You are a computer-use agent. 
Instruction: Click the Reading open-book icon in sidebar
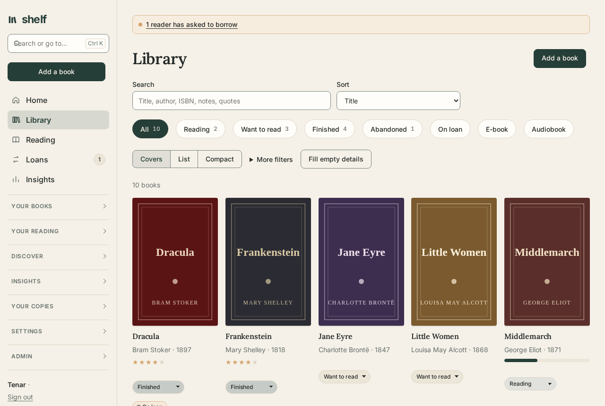(16, 140)
